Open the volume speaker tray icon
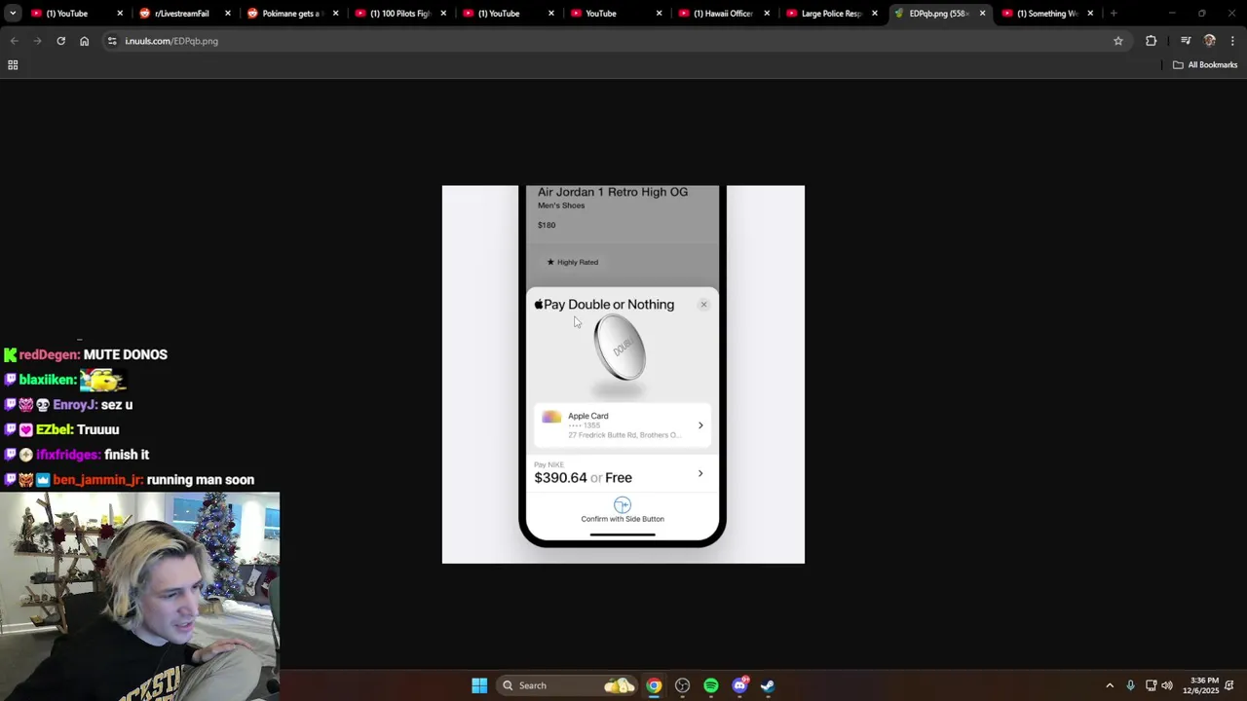Image resolution: width=1247 pixels, height=701 pixels. [x=1167, y=685]
